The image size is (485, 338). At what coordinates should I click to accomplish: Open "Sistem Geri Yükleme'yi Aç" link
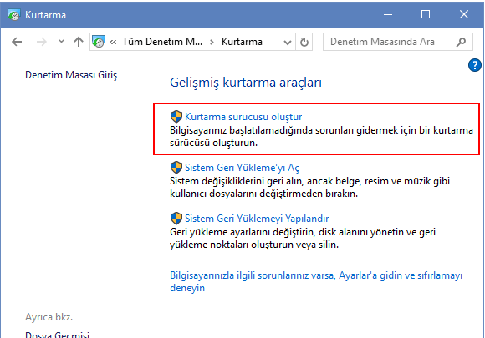click(x=242, y=168)
